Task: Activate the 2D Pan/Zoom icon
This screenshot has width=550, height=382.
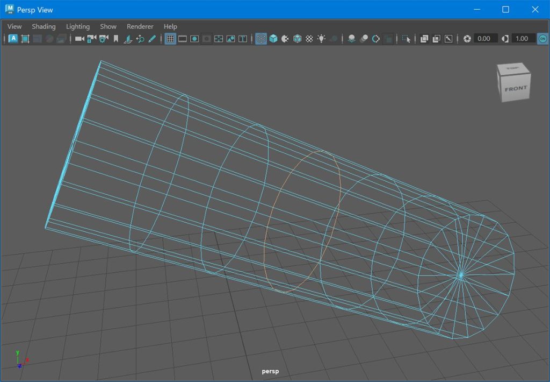Action: (140, 39)
